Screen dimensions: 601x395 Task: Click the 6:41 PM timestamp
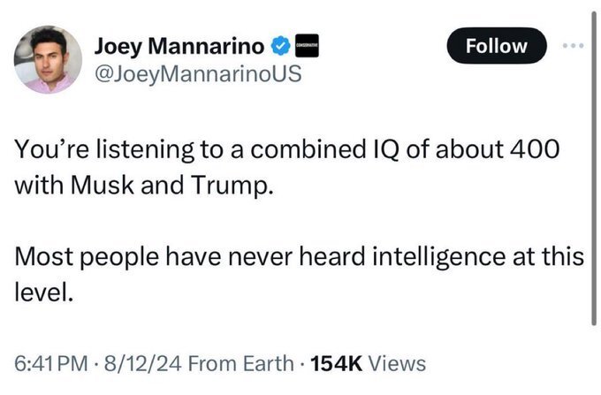51,362
